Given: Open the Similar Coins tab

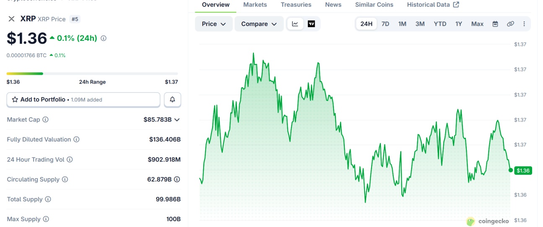Looking at the screenshot, I should [x=374, y=5].
